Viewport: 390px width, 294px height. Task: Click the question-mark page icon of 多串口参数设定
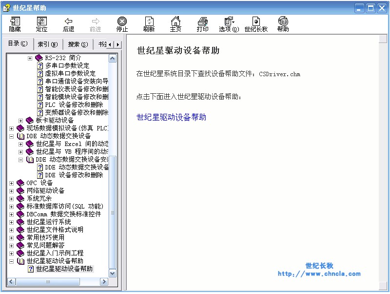[40, 66]
